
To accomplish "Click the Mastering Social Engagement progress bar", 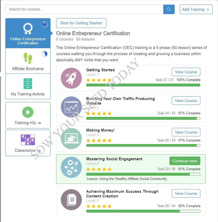I will tap(143, 174).
